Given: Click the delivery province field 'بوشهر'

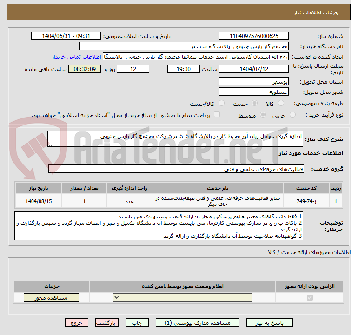Looking at the screenshot, I should [x=254, y=81].
